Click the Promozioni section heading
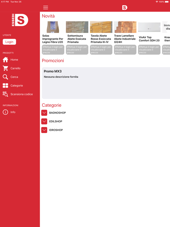The image size is (170, 227). click(x=53, y=61)
